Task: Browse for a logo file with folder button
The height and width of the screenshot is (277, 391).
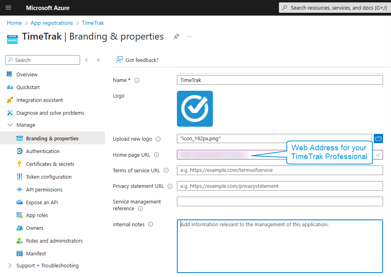Action: pyautogui.click(x=378, y=138)
